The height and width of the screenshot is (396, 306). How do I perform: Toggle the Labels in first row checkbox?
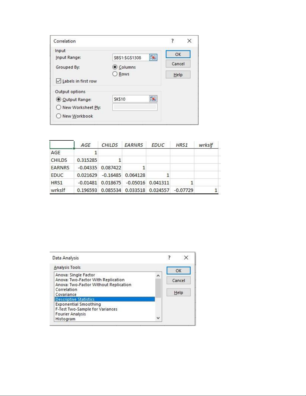coord(59,81)
